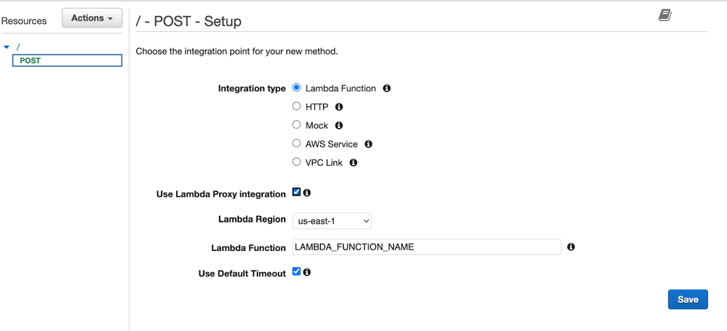Open the Actions dropdown menu

(x=92, y=18)
